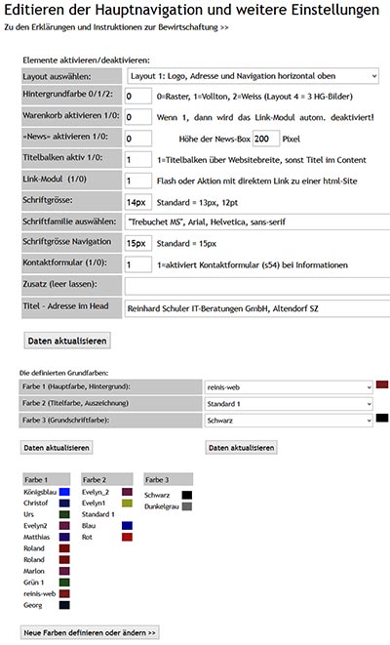Click the News aktivieren value field

[138, 139]
